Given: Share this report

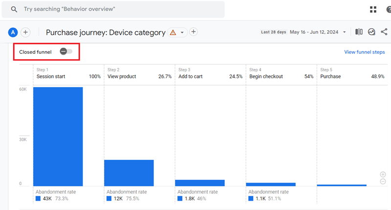Looking at the screenshot, I should coord(384,32).
